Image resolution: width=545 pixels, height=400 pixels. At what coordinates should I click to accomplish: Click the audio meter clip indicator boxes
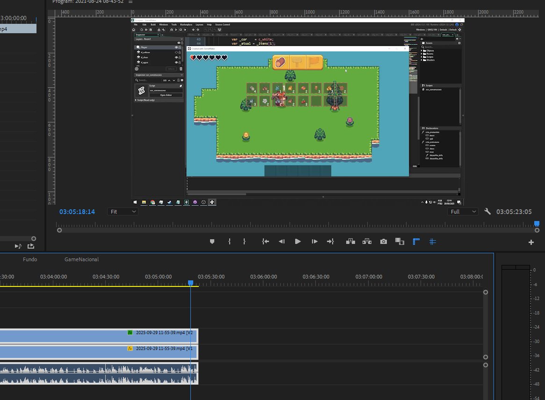point(516,267)
